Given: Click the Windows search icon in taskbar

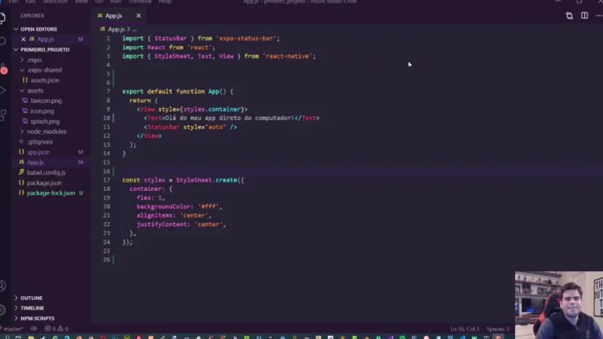Looking at the screenshot, I should pyautogui.click(x=8, y=337).
